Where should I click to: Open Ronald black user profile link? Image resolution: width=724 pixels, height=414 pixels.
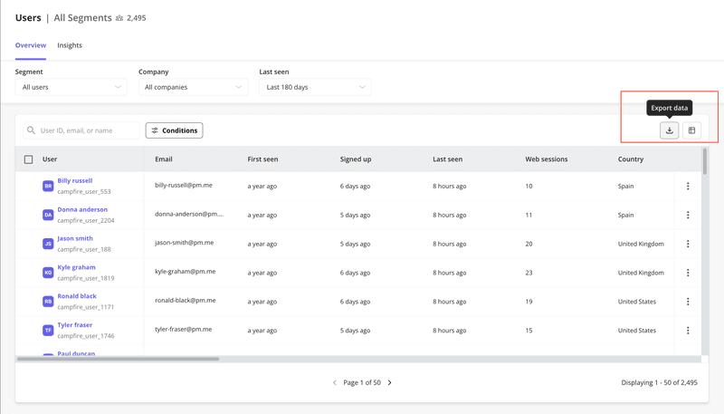click(x=77, y=296)
